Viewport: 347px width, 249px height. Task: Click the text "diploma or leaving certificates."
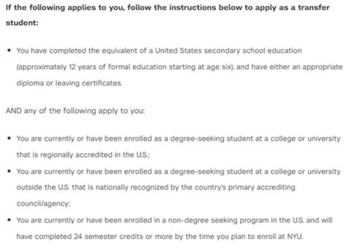pos(69,83)
